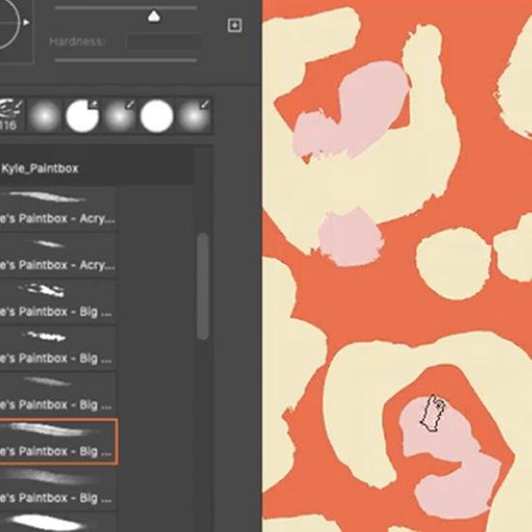Choose the second Paintbox - Big brush
The width and height of the screenshot is (532, 532).
pos(58,349)
